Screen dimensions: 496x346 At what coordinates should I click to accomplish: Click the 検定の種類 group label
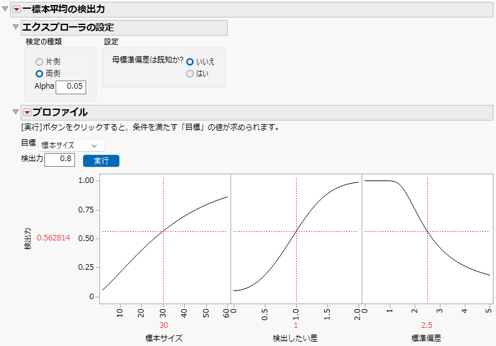(44, 41)
